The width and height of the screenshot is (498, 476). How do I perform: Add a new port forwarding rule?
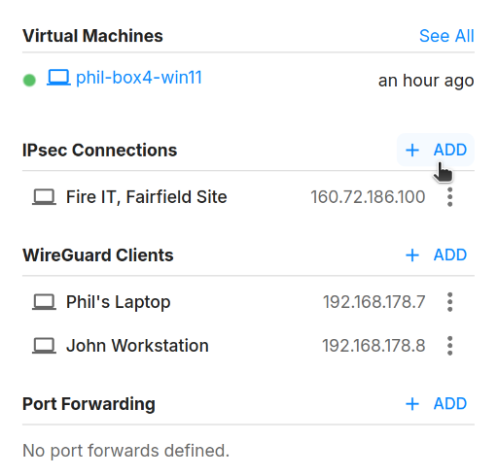436,404
